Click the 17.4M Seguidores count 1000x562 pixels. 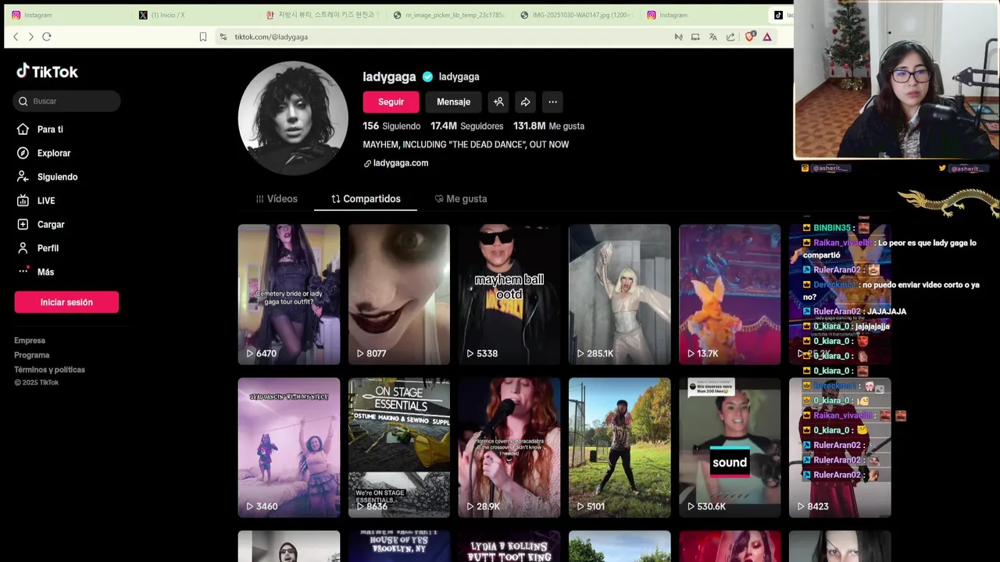click(466, 126)
